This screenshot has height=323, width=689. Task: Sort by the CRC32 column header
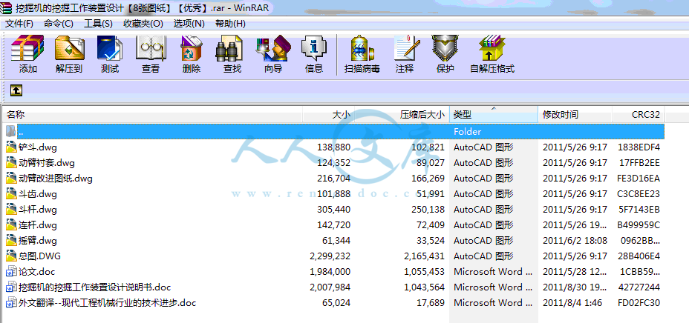coord(638,115)
